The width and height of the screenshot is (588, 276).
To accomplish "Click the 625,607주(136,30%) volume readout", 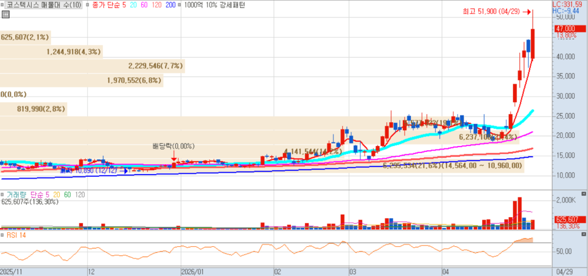I will (x=30, y=202).
